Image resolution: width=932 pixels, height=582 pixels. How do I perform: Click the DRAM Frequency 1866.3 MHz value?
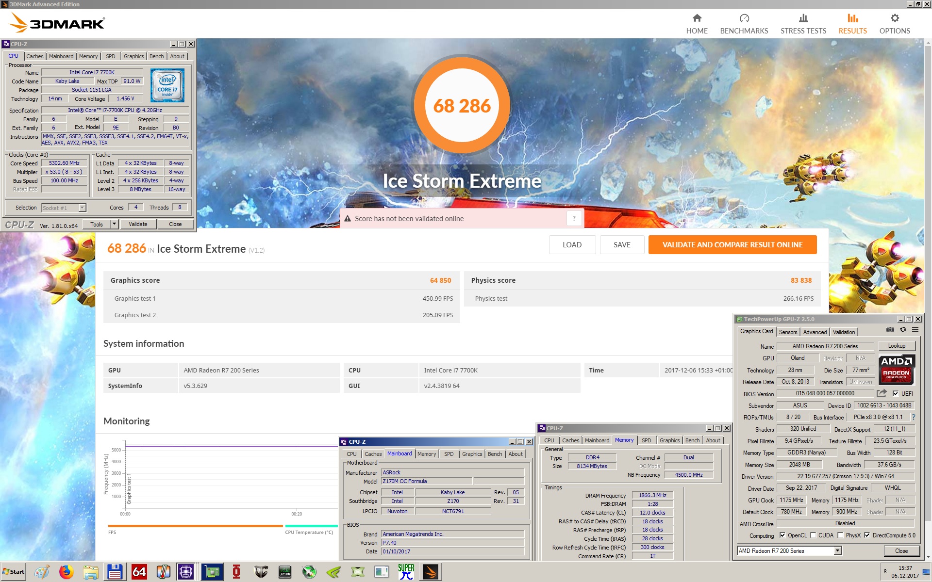[652, 495]
